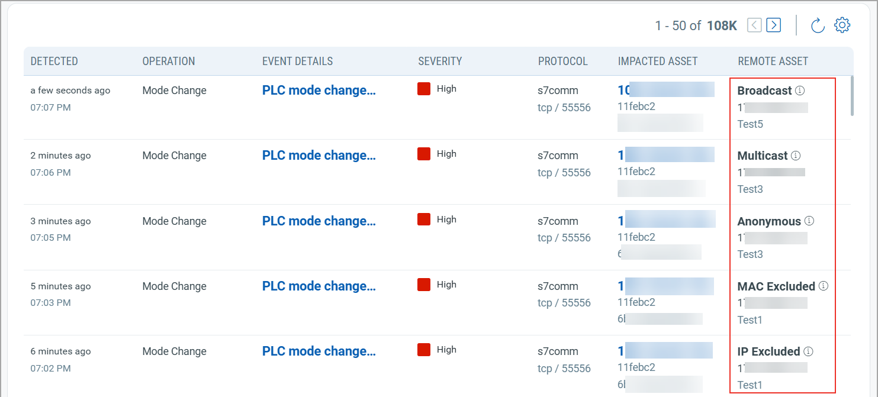
Task: Click the info icon beside MAC Excluded
Action: coord(823,286)
